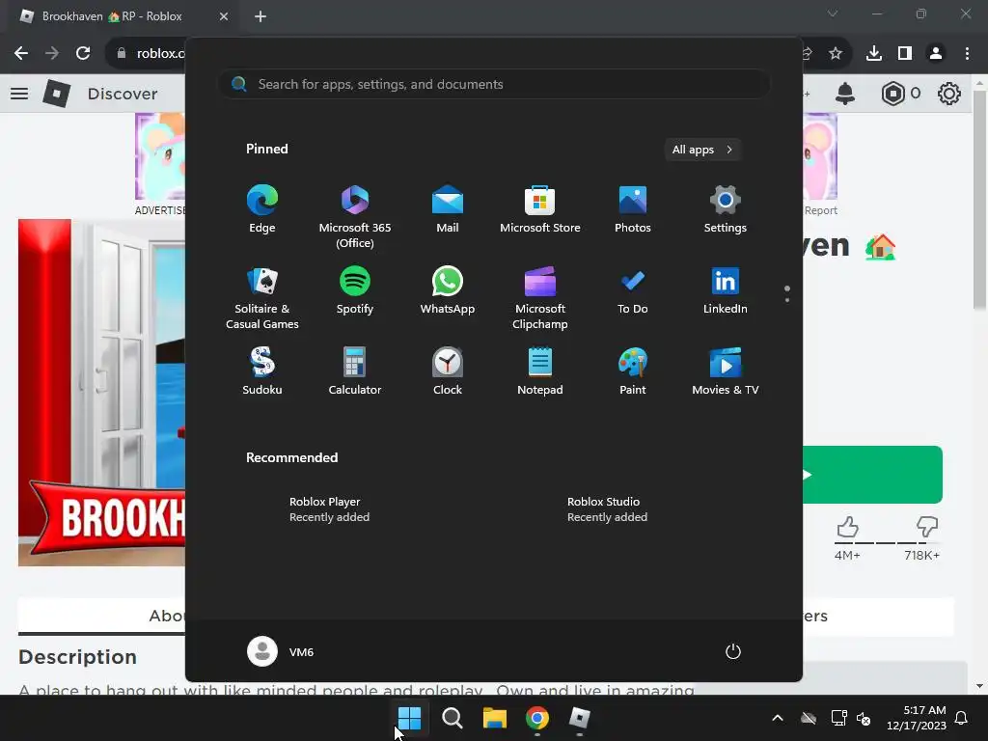Screen dimensions: 988x741
Task: Close the Brookhaven RP tab
Action: (224, 16)
